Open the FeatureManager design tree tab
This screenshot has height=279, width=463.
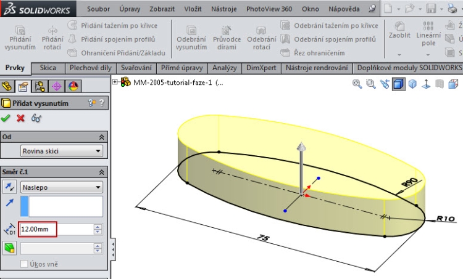coord(7,86)
